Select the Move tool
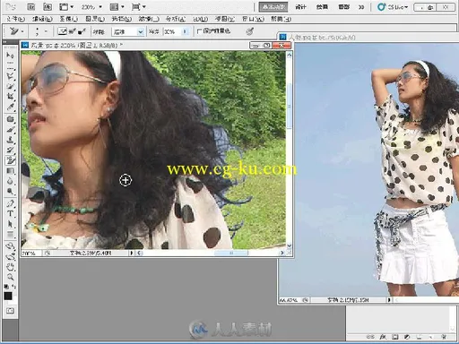The image size is (459, 344). pyautogui.click(x=10, y=56)
